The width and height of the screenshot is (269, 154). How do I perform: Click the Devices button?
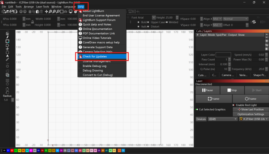point(201,119)
